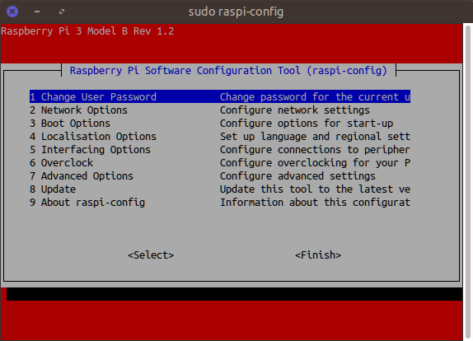
Task: Click the <Select> button
Action: 151,255
